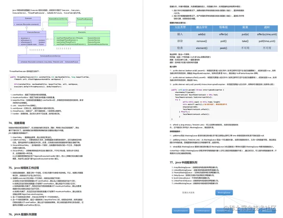
Task: Click the Executor class title in UML diagram
Action: (28, 18)
